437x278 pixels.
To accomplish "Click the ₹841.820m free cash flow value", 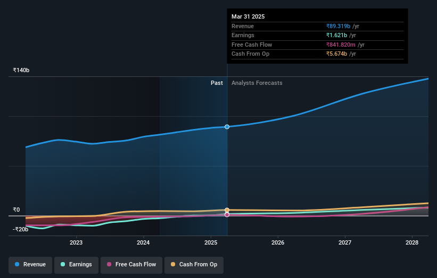I will coord(341,45).
